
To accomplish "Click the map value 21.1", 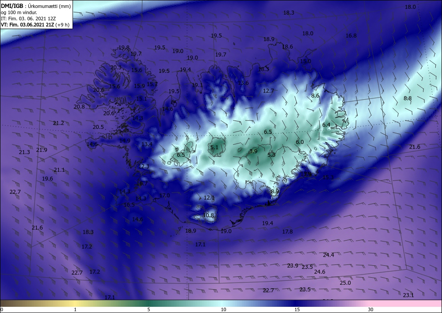I will coord(59,170).
